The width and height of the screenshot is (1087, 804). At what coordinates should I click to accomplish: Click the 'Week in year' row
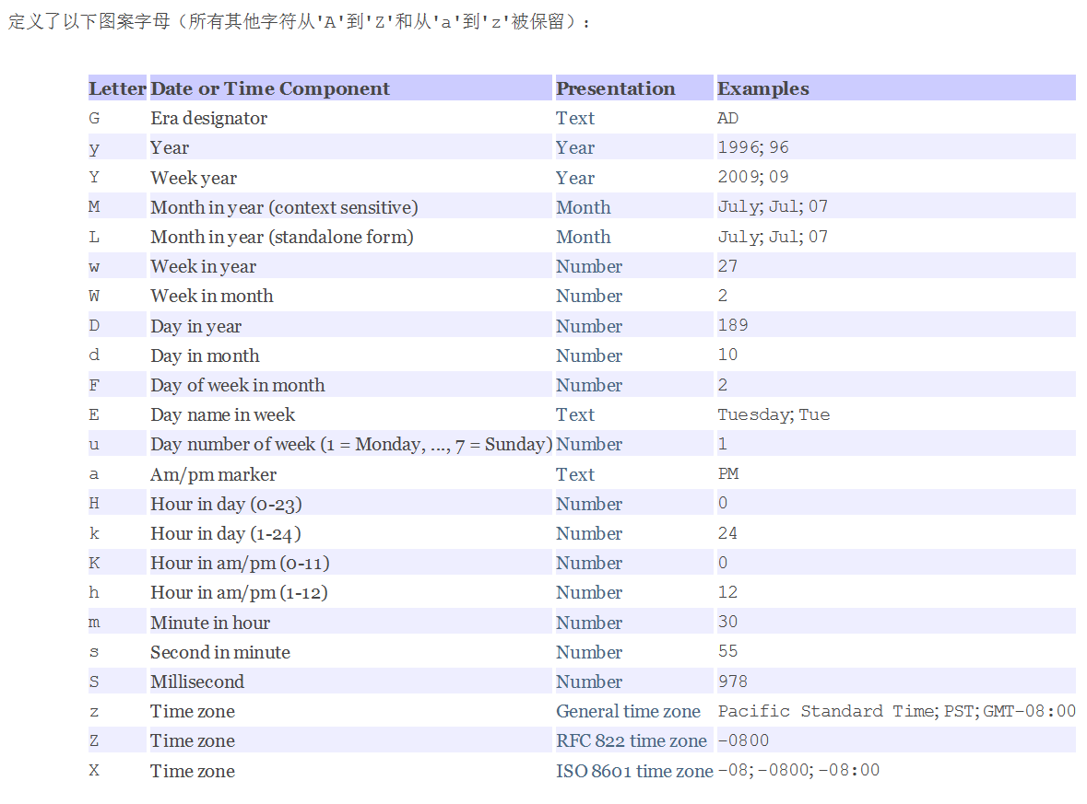203,266
